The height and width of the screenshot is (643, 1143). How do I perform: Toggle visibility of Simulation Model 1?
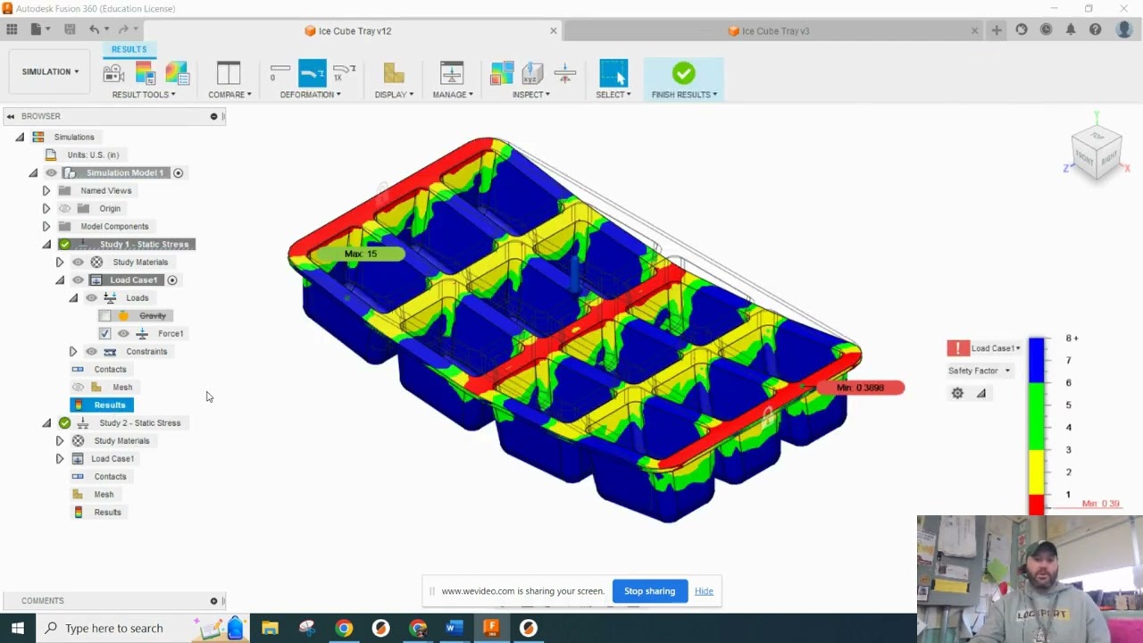click(x=52, y=172)
